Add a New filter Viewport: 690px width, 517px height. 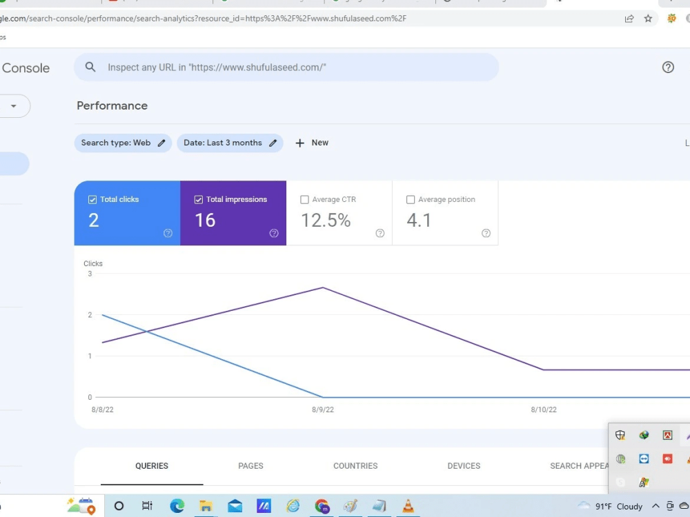click(x=312, y=143)
